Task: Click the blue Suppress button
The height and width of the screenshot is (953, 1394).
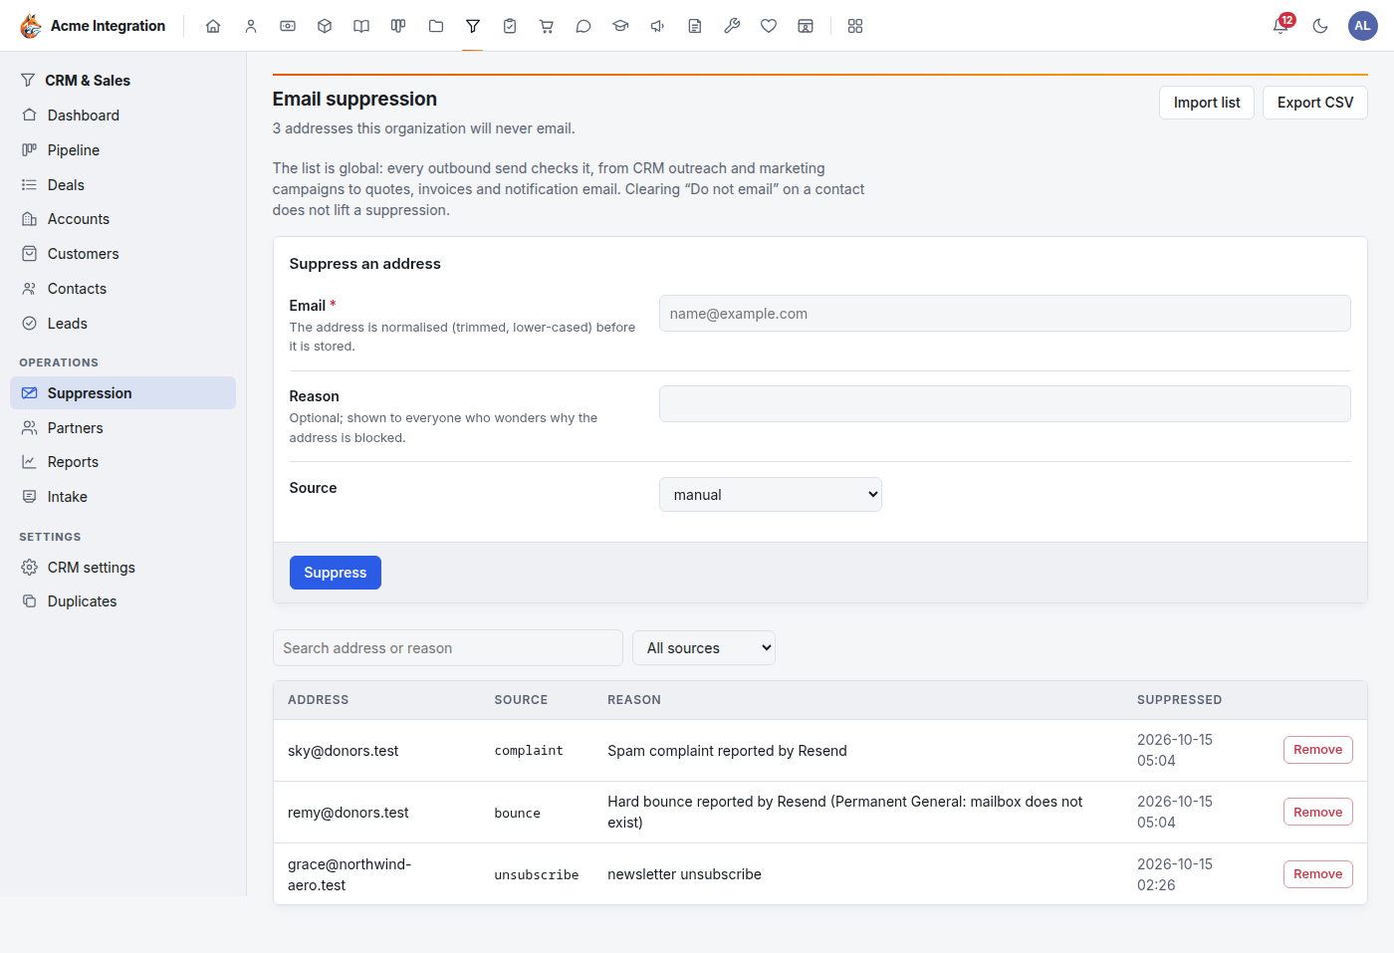Action: pyautogui.click(x=336, y=573)
